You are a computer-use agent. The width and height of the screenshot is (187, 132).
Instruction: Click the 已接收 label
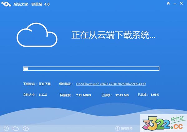pos(107,95)
